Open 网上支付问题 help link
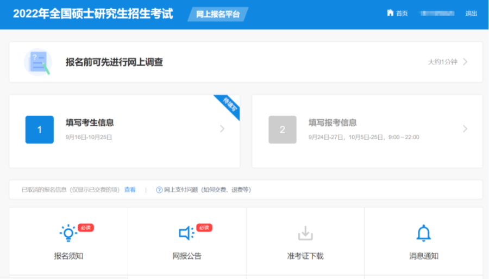This screenshot has width=489, height=279. click(208, 190)
